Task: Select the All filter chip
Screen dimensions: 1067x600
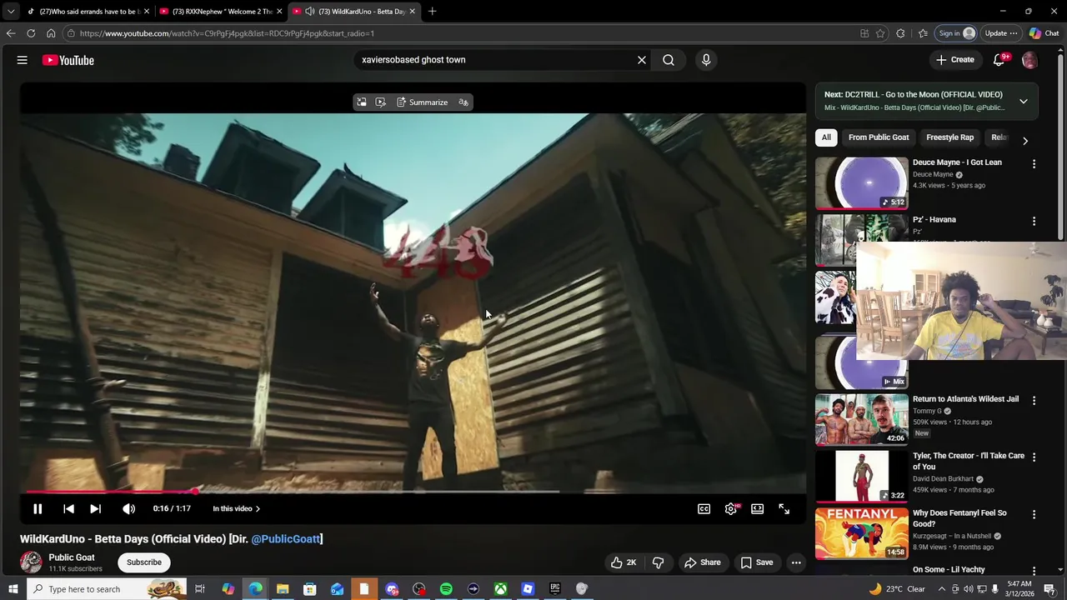Action: (x=826, y=137)
